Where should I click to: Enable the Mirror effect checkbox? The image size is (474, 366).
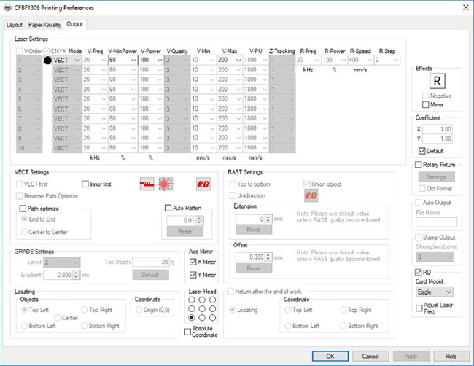point(425,105)
